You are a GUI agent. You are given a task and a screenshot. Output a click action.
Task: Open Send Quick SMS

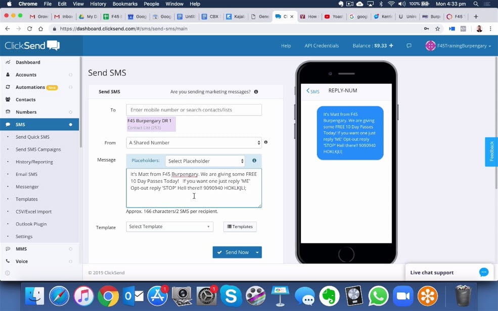point(32,137)
